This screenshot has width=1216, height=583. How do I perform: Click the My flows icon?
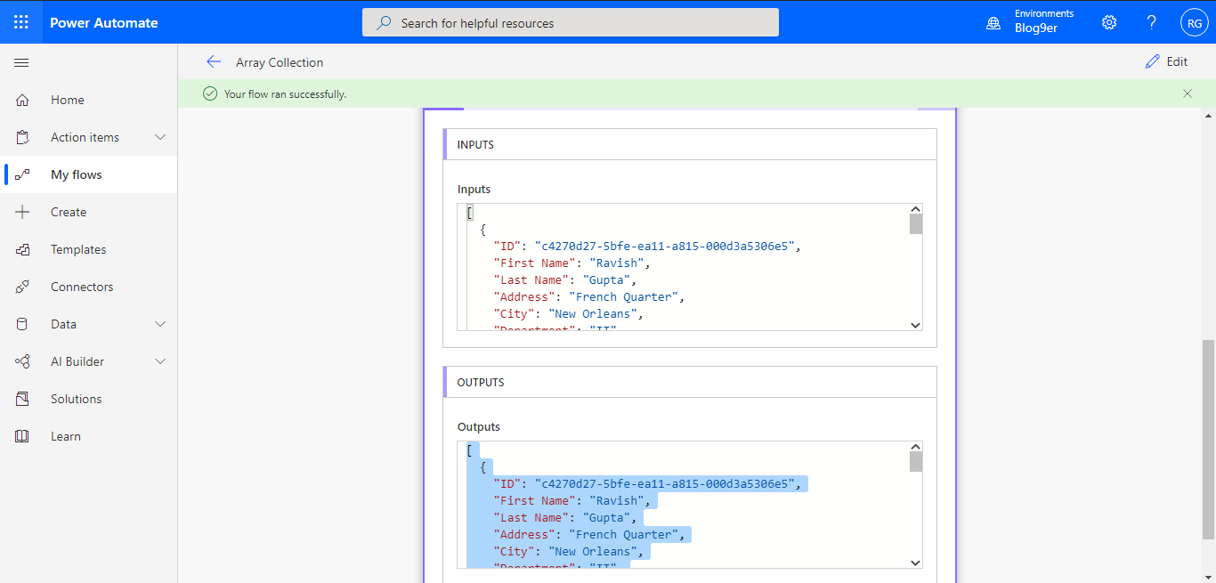(23, 174)
